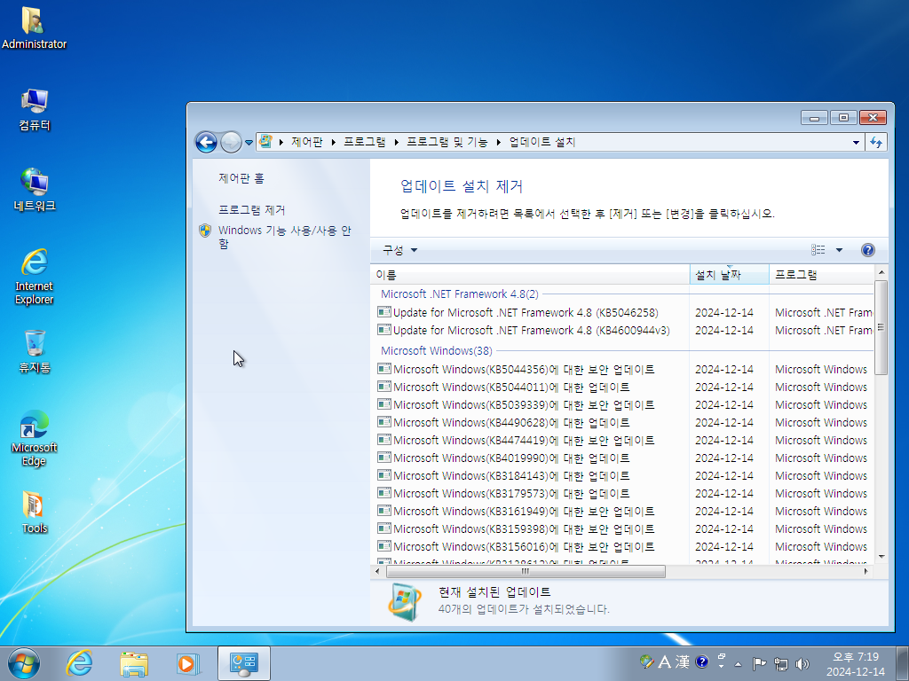Open the view options dropdown arrow
Viewport: 909px width, 681px height.
click(x=839, y=250)
